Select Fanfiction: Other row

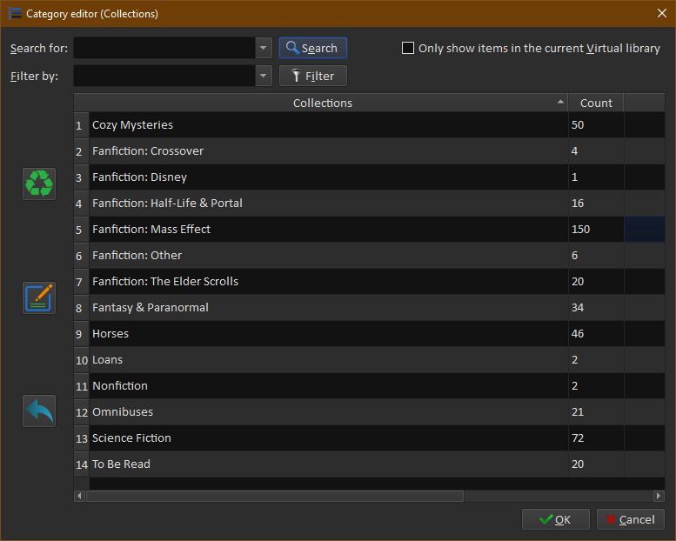coord(329,255)
